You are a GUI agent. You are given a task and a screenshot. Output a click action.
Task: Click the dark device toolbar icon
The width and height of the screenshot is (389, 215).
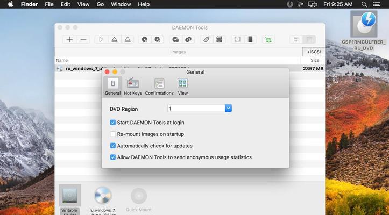point(250,39)
